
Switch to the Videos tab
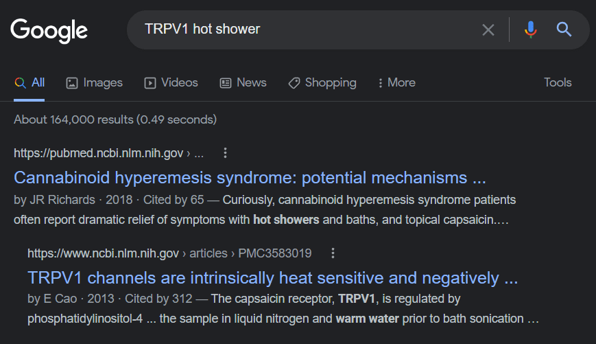pyautogui.click(x=171, y=82)
